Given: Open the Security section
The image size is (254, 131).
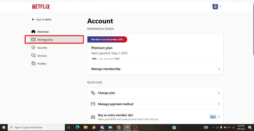Looking at the screenshot, I should (x=42, y=48).
